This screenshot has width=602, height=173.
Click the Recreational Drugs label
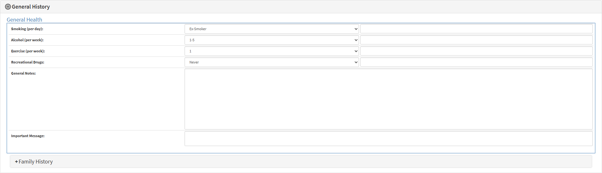(x=28, y=62)
